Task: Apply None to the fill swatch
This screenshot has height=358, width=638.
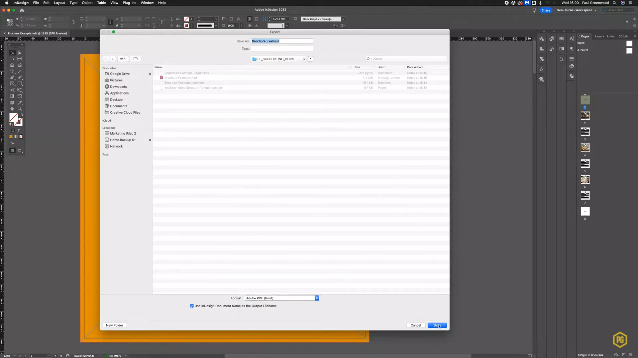Action: coord(21,137)
